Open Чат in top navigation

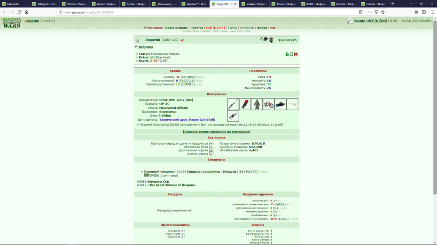point(273,28)
